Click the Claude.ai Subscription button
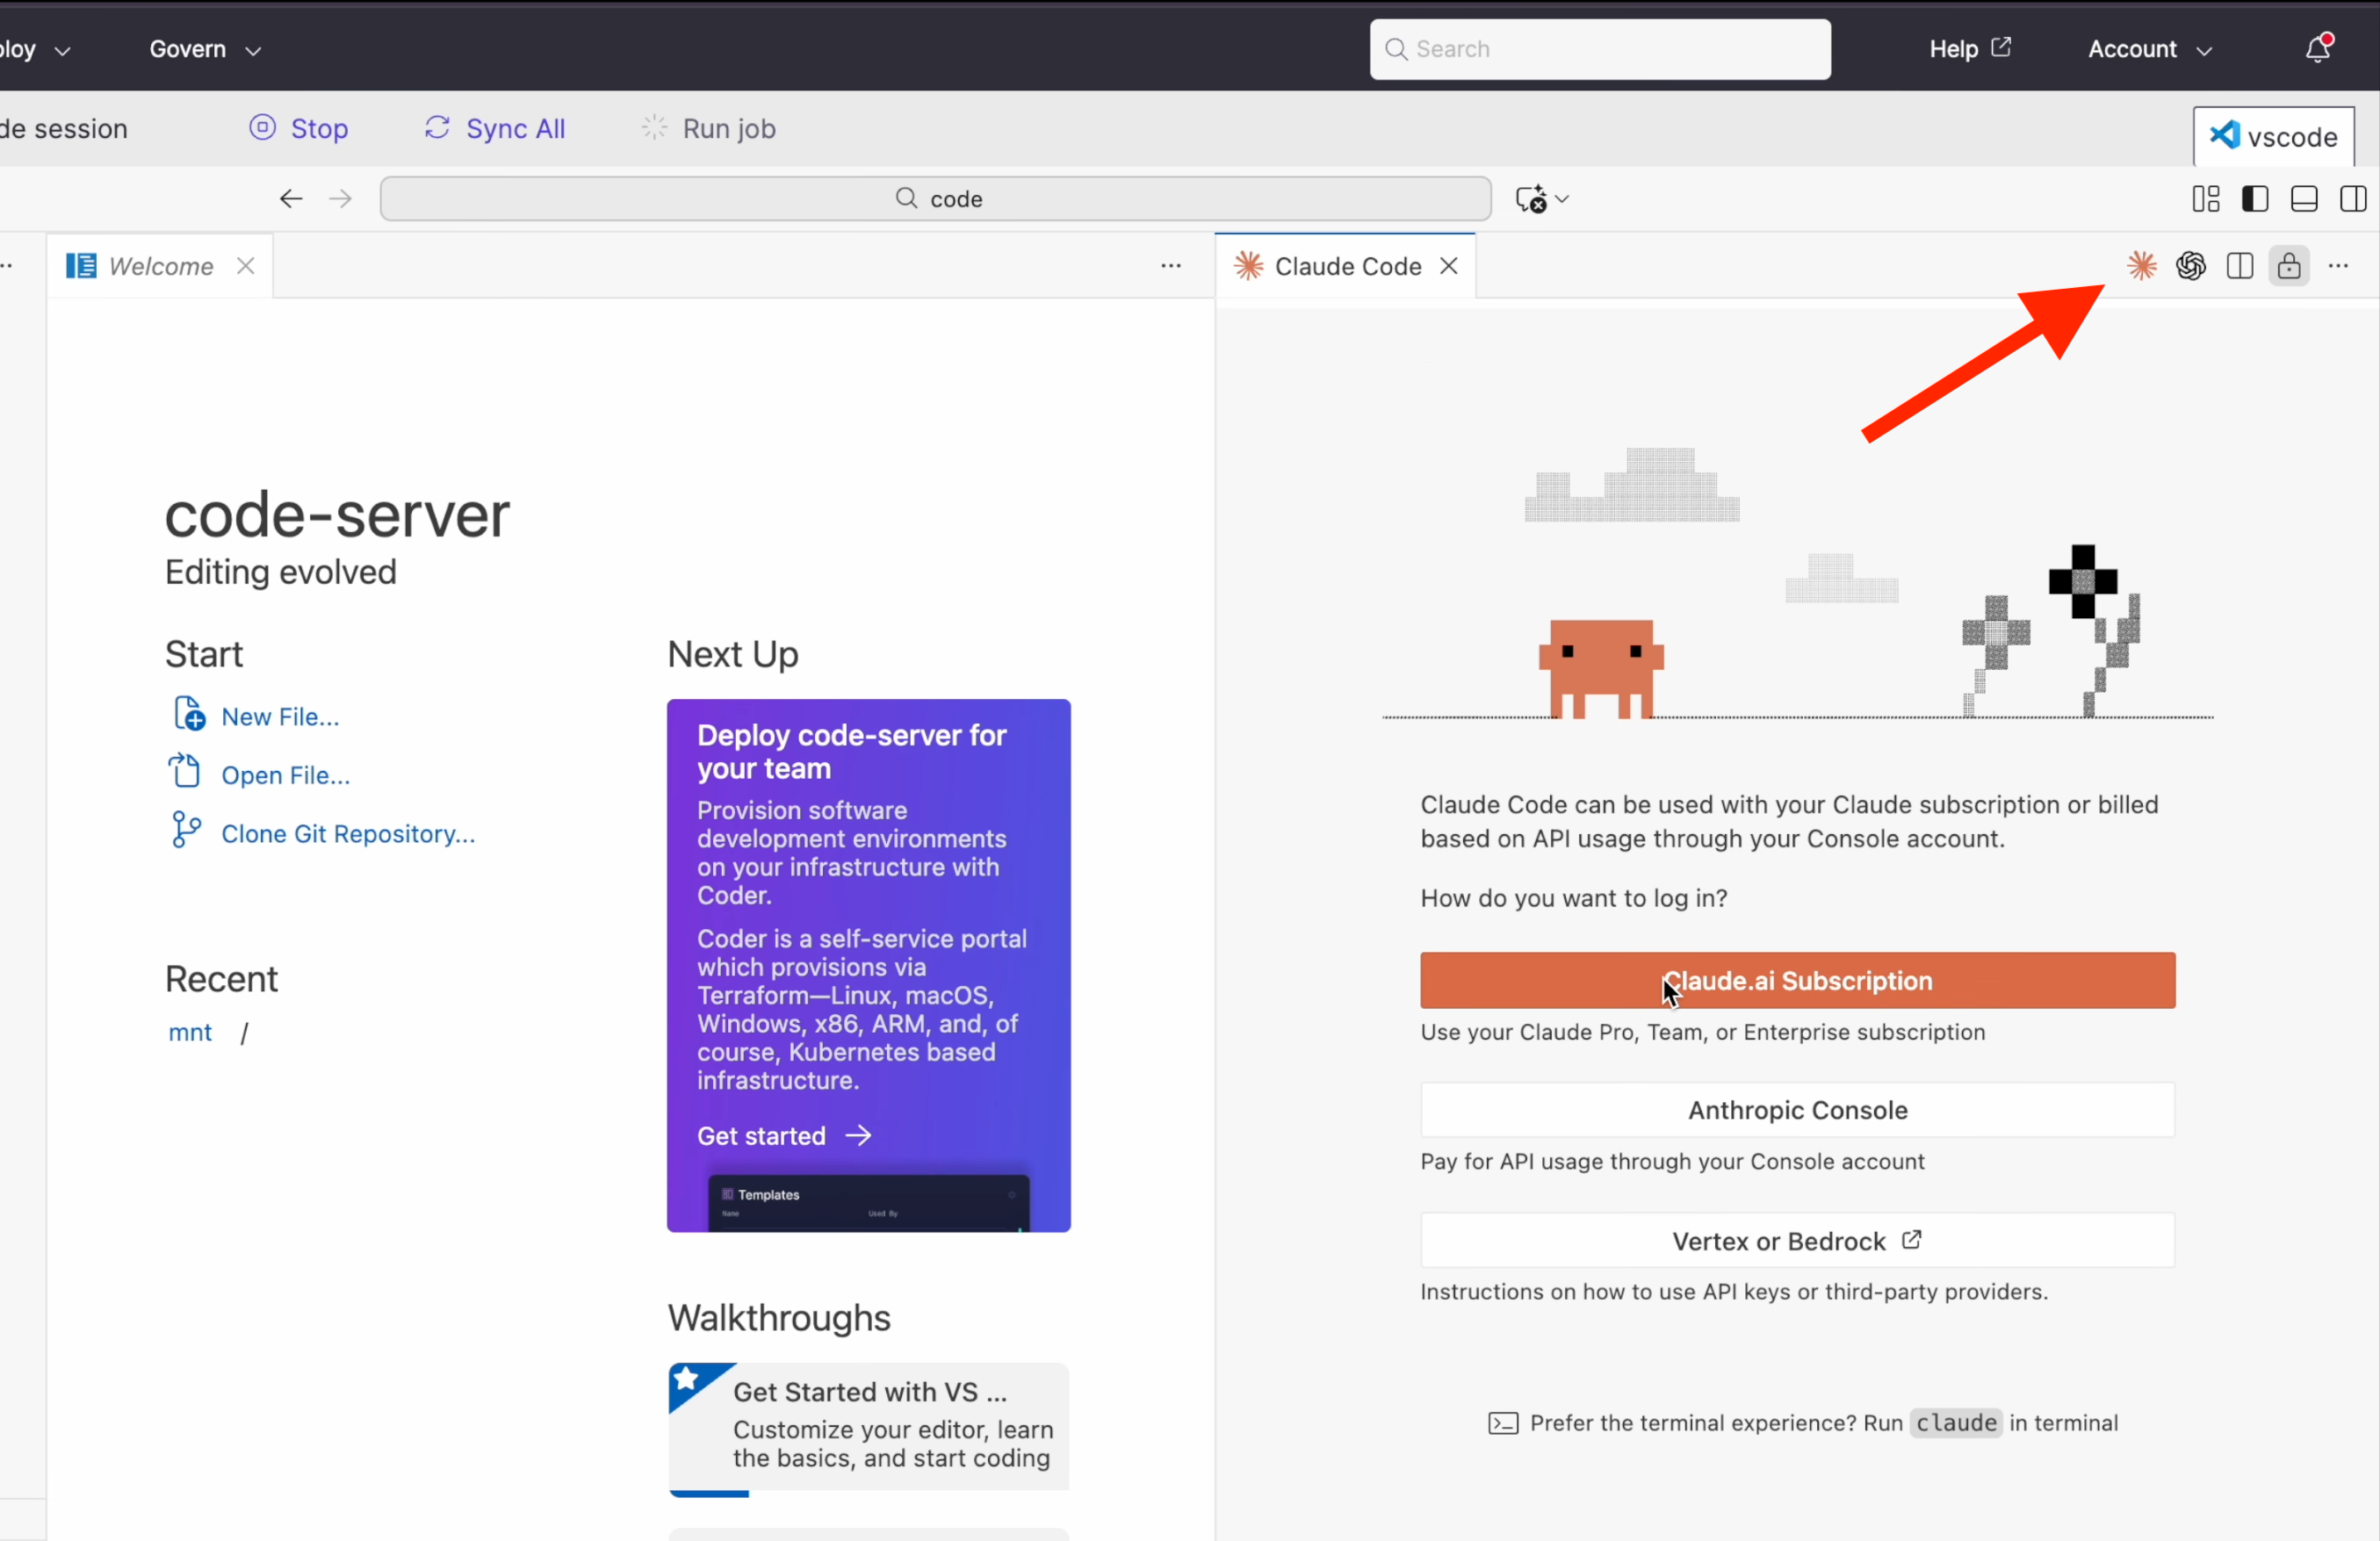 point(1797,980)
